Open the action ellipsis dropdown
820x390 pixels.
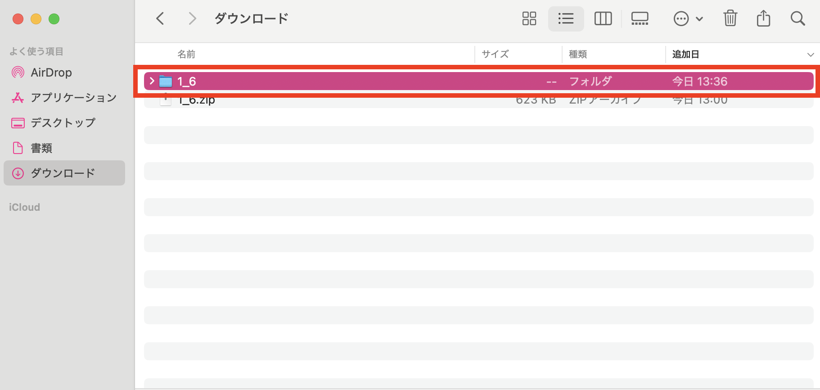(x=688, y=18)
